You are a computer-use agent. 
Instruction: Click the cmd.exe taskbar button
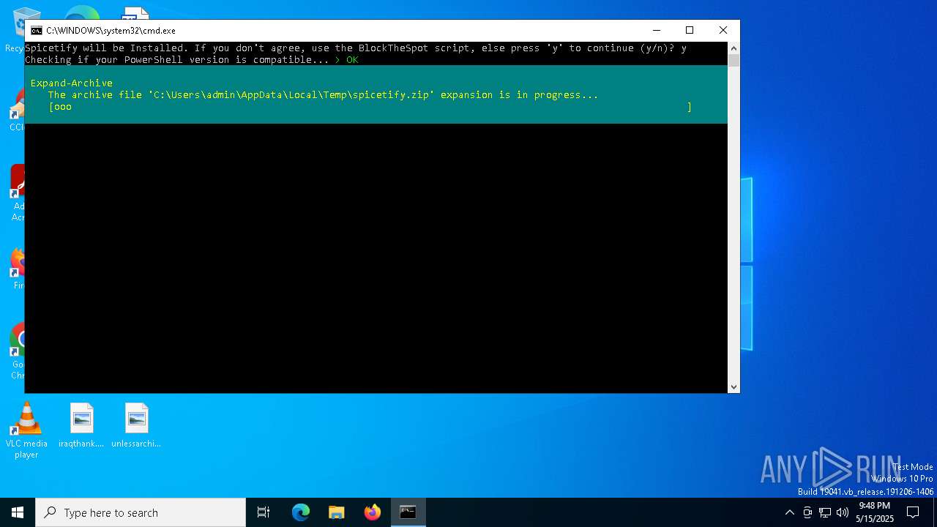408,512
